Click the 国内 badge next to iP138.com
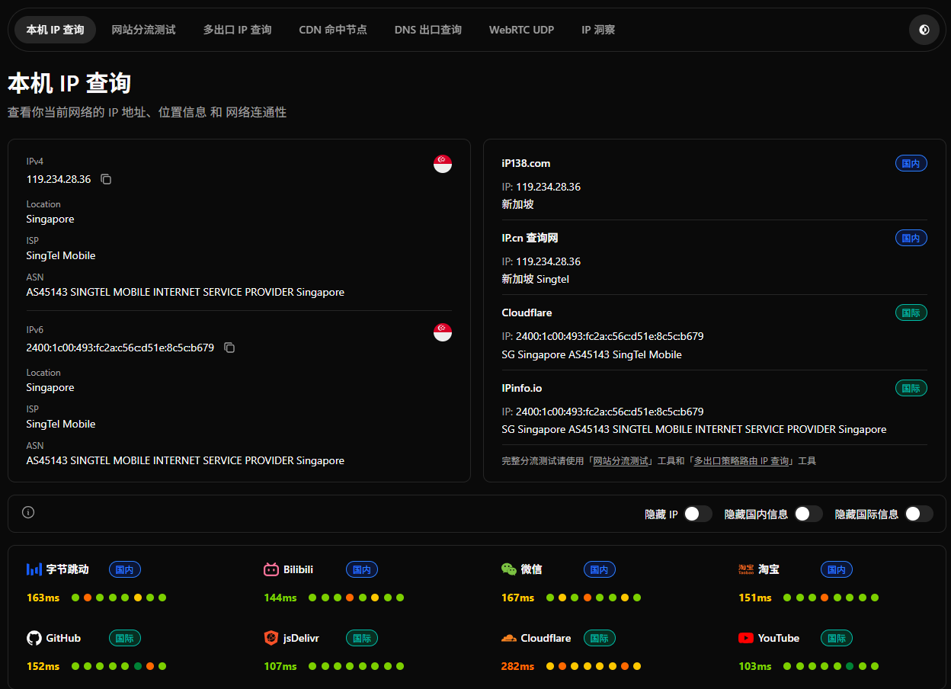The width and height of the screenshot is (951, 689). (x=911, y=163)
